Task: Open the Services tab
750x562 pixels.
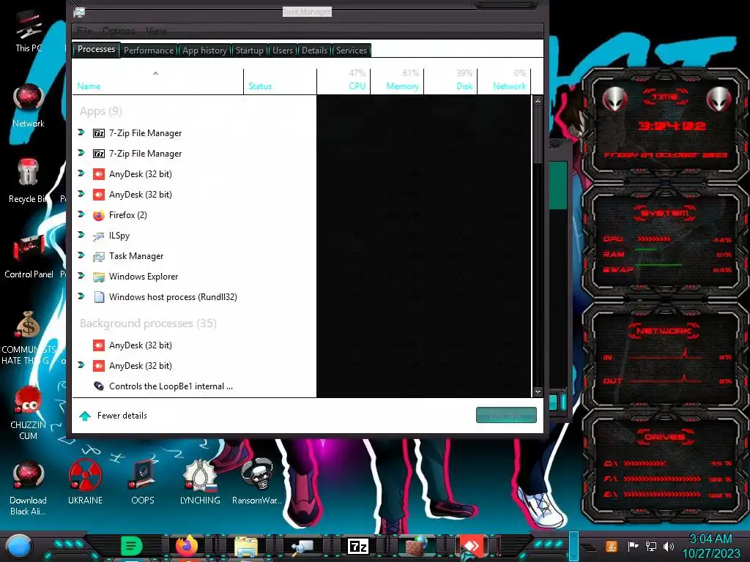Action: coord(351,50)
